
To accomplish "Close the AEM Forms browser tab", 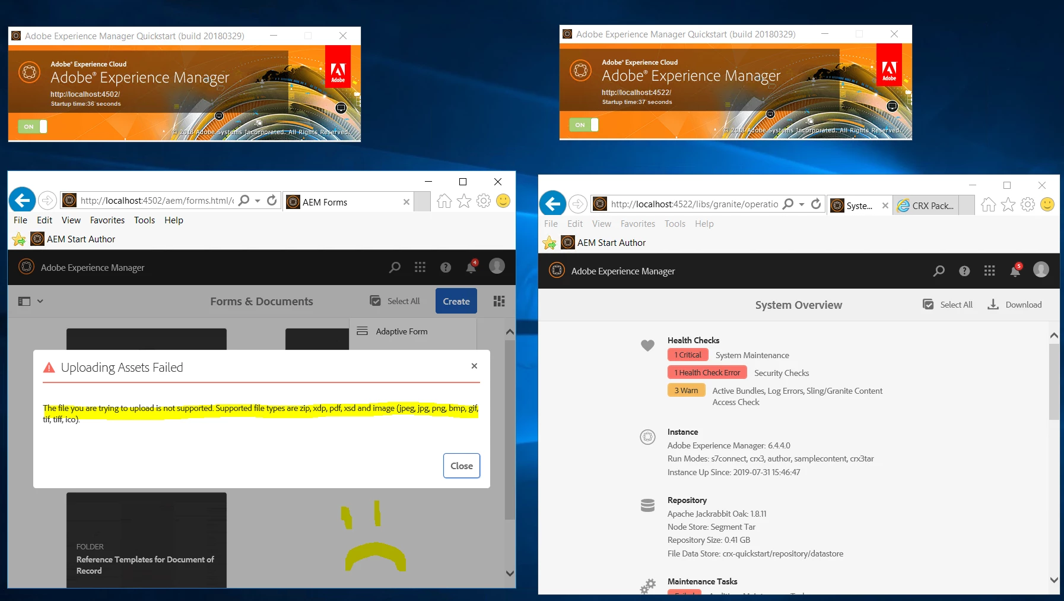I will [406, 202].
